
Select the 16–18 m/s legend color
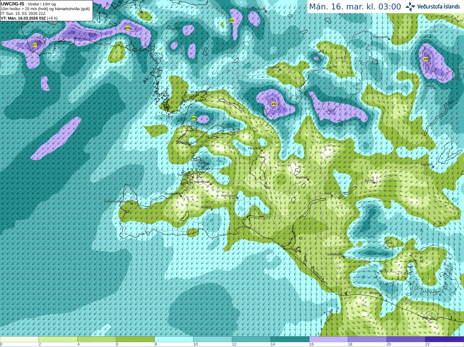328,339
